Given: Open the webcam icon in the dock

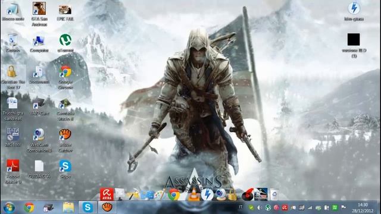Looking at the screenshot, I should 221,194.
